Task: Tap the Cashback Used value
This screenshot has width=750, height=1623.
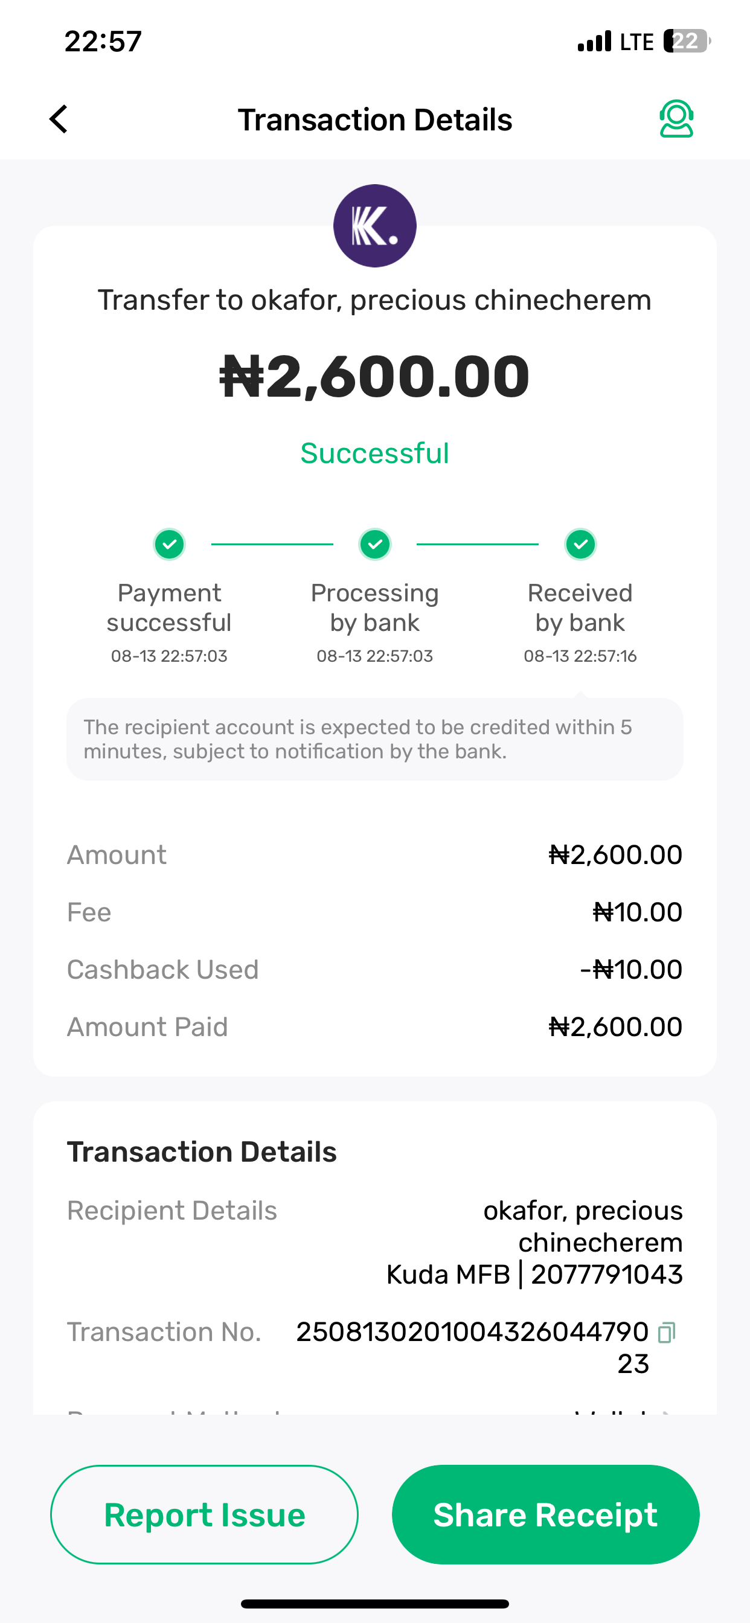Action: (631, 970)
